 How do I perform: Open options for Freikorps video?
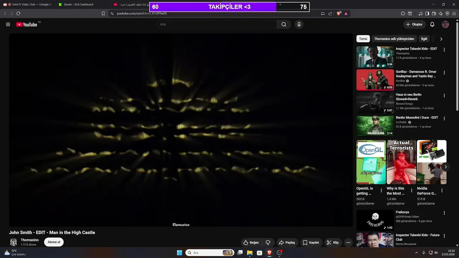(x=444, y=213)
